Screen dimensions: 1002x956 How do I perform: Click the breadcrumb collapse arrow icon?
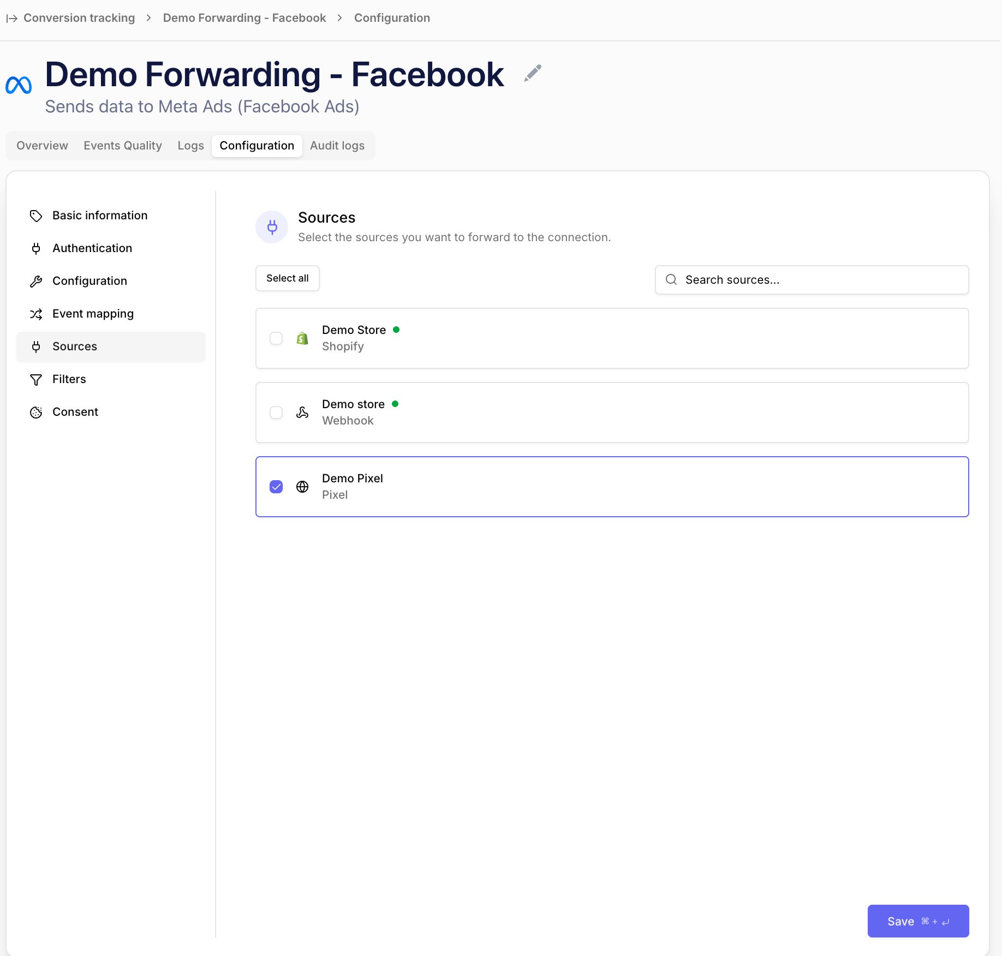(x=12, y=19)
